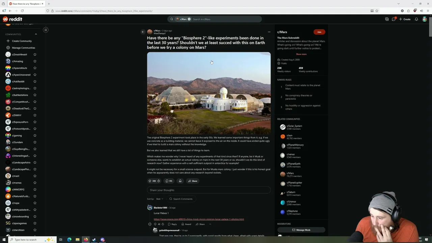Image resolution: width=432 pixels, height=243 pixels.
Task: Open Blackstar1886's user profile
Action: pyautogui.click(x=160, y=208)
